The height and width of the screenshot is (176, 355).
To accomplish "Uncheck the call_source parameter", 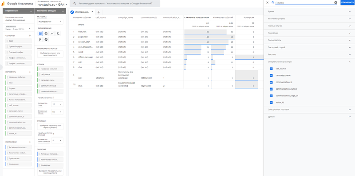I will [x=271, y=69].
